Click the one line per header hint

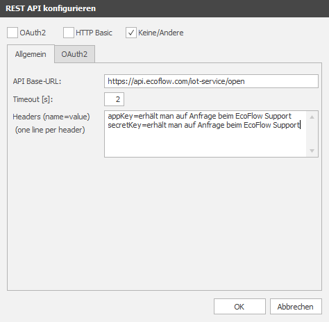50,130
